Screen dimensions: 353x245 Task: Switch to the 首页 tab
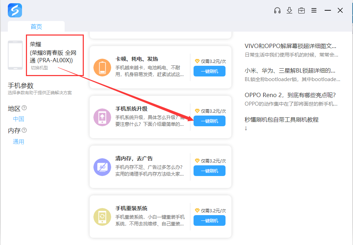[36, 27]
